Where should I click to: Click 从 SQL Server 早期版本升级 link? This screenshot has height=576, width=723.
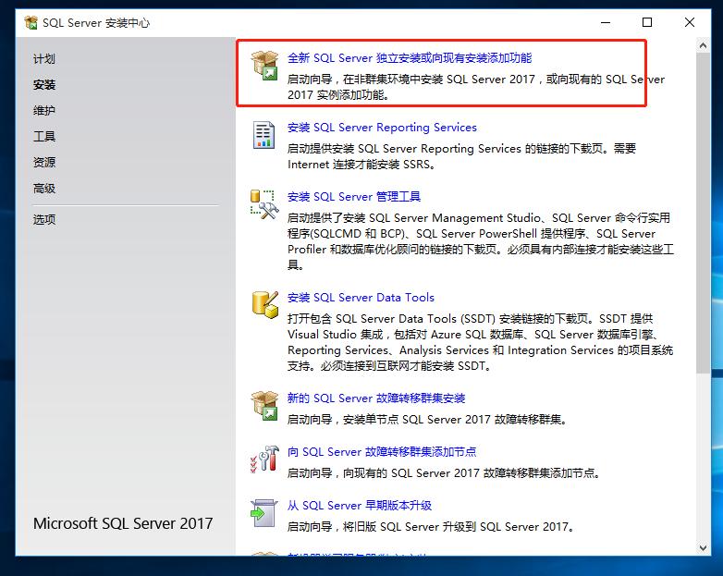360,506
